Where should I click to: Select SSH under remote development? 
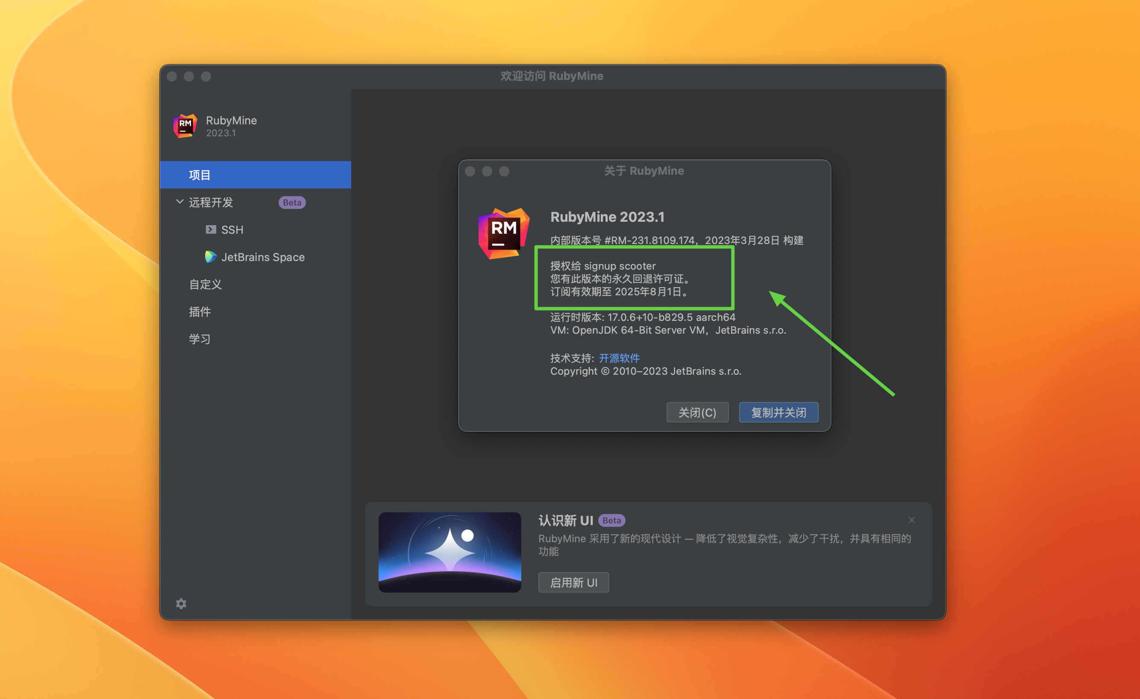tap(232, 229)
